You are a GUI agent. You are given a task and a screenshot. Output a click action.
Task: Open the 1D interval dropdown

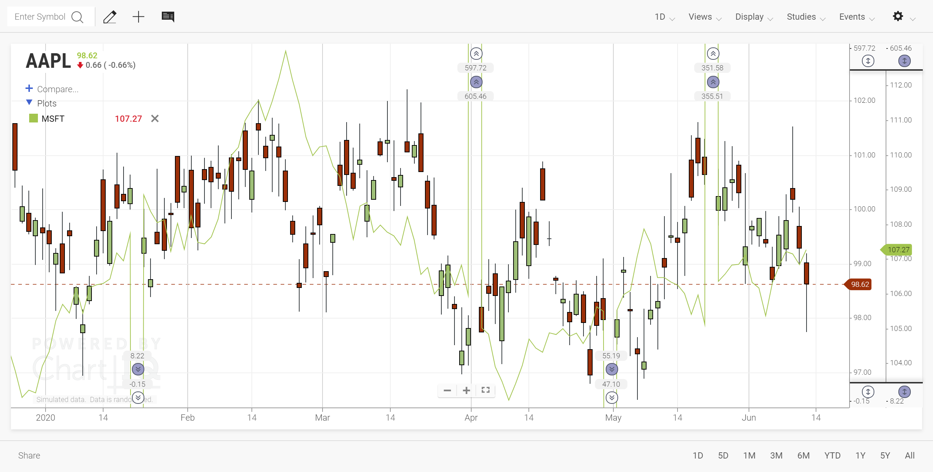click(x=664, y=17)
